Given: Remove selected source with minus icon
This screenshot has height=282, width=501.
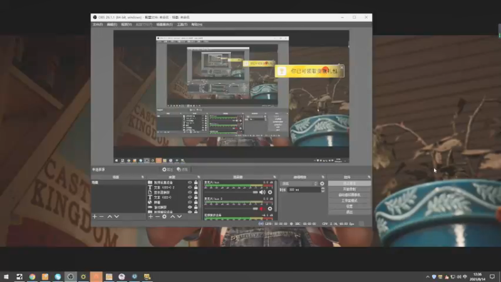Looking at the screenshot, I should coord(158,217).
